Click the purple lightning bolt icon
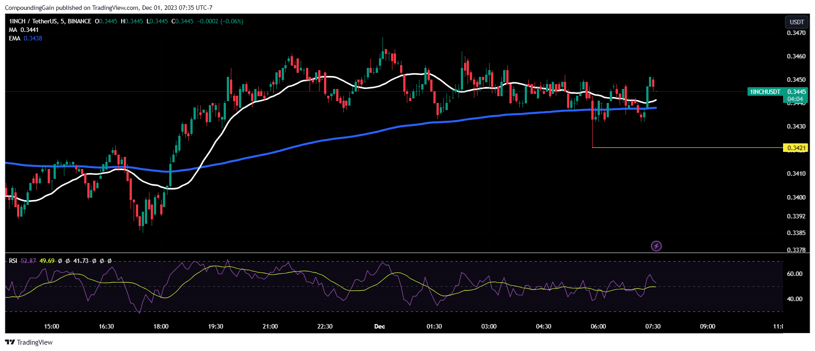 pyautogui.click(x=656, y=246)
